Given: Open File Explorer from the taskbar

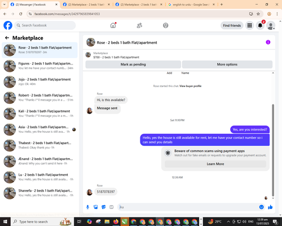Looking at the screenshot, I should [x=107, y=221].
